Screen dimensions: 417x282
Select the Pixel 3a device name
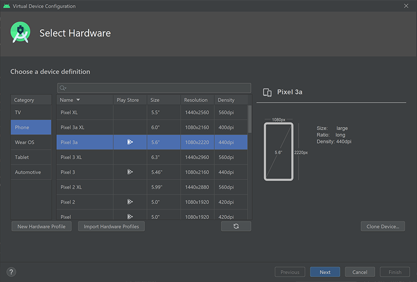point(69,142)
